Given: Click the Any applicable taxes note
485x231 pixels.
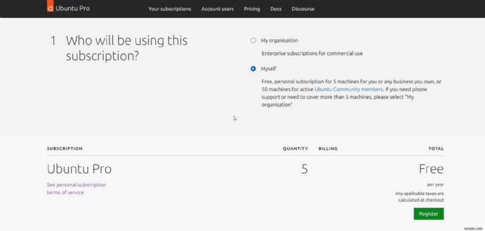Looking at the screenshot, I should click(420, 197).
